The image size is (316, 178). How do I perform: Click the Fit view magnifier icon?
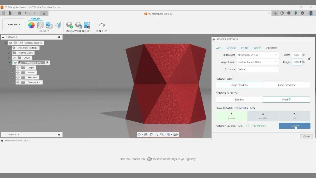click(162, 134)
